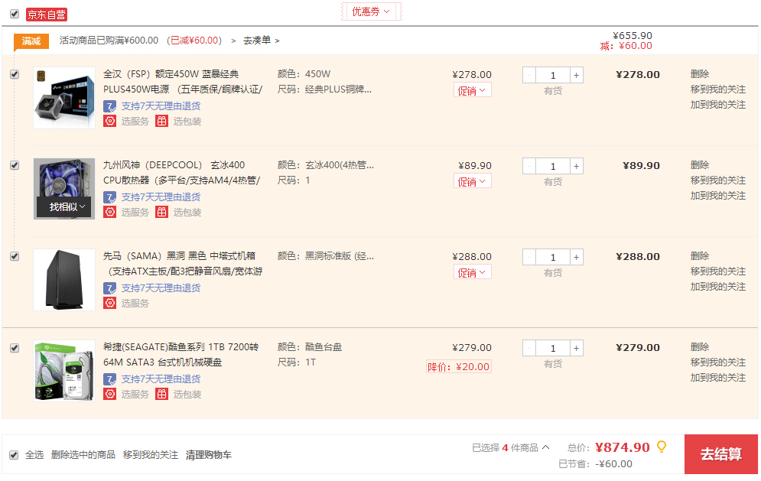The width and height of the screenshot is (761, 481).
Task: Open the 希捷 酷鱼 1TB product title
Action: click(x=181, y=354)
